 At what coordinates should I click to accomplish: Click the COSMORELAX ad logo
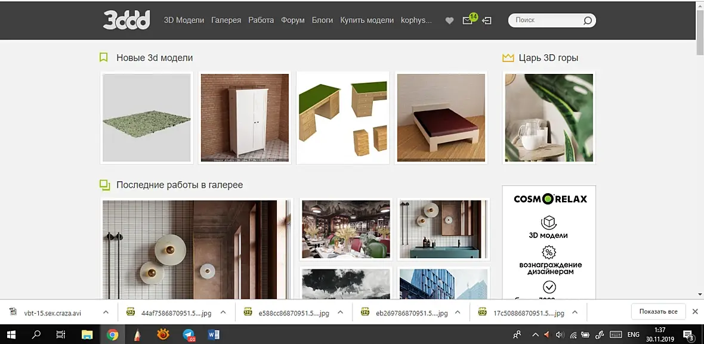pyautogui.click(x=550, y=199)
